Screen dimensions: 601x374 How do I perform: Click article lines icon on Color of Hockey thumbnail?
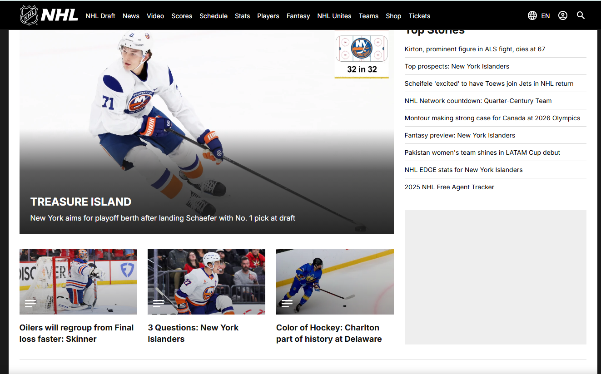click(287, 304)
